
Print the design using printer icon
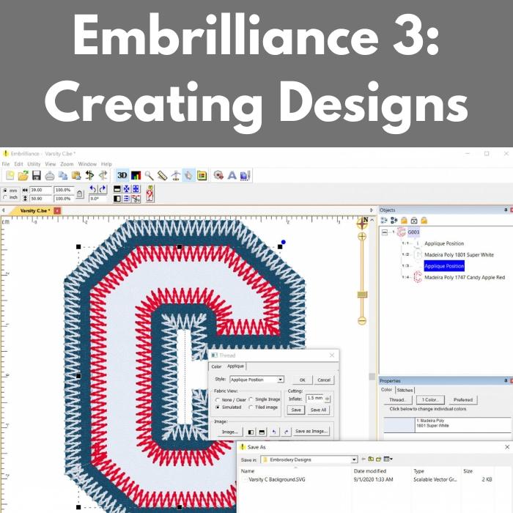[50, 176]
